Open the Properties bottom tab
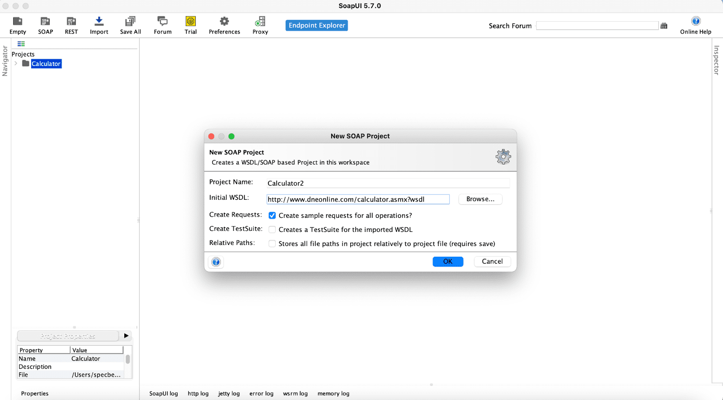 pyautogui.click(x=35, y=394)
